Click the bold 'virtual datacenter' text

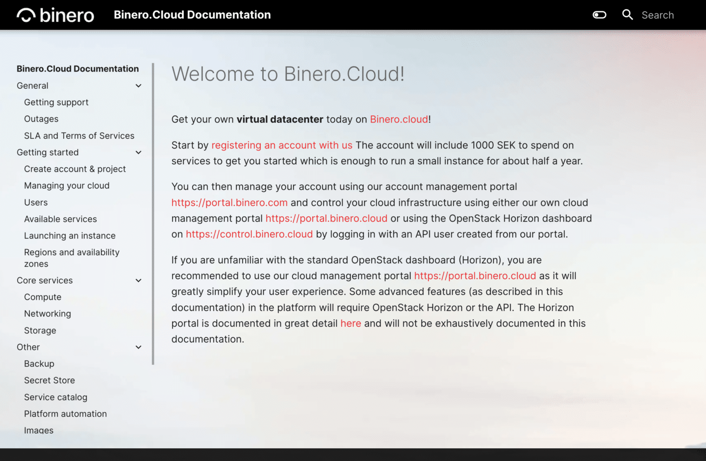pos(280,119)
